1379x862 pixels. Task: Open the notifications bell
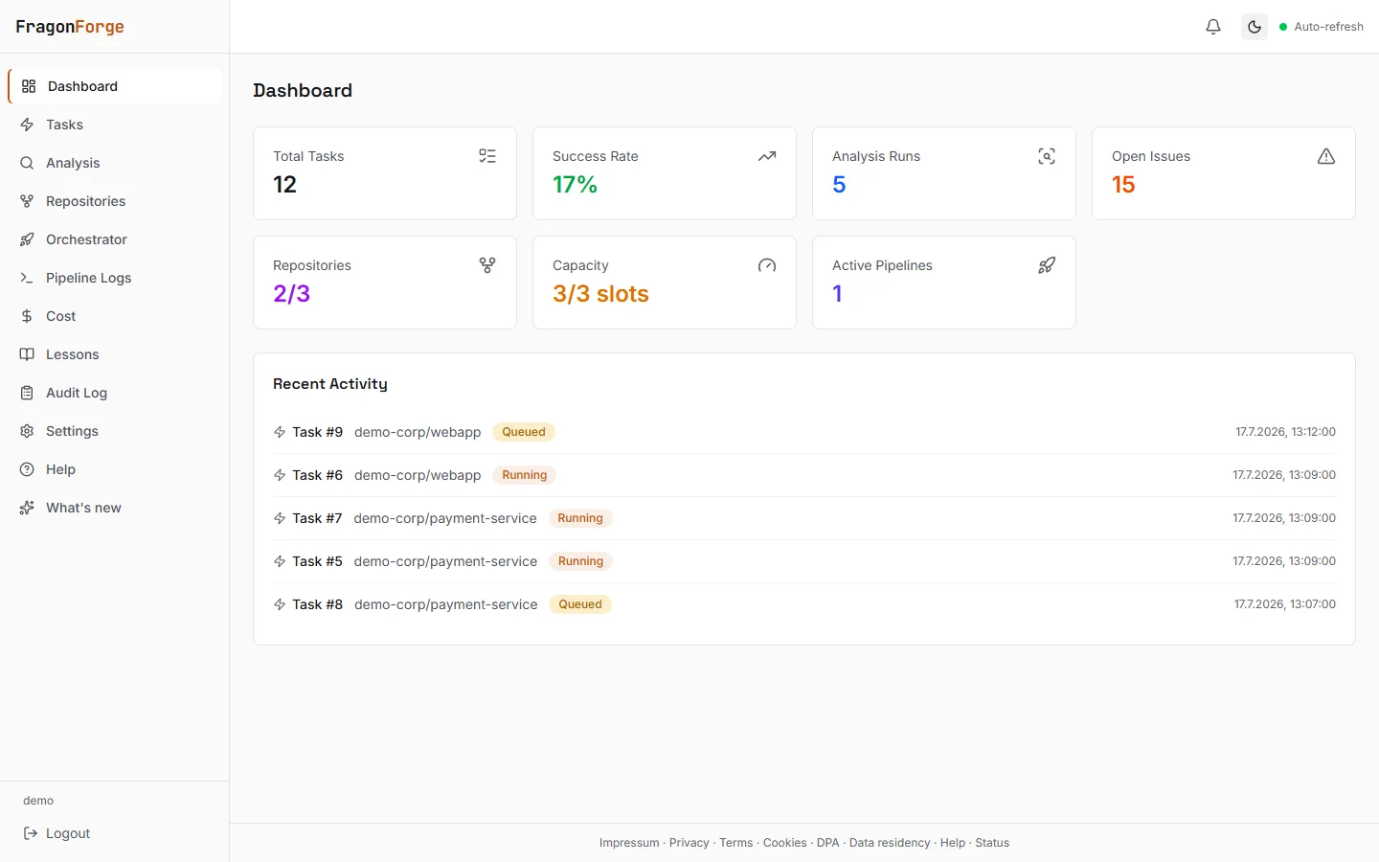tap(1213, 27)
